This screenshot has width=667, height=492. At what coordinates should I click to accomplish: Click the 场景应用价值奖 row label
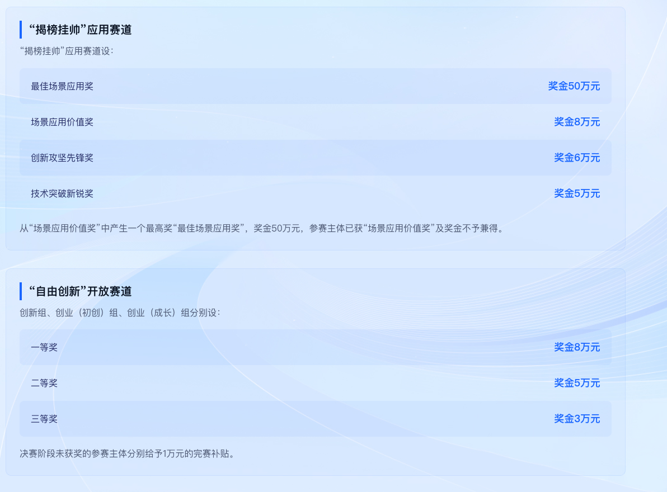tap(62, 122)
